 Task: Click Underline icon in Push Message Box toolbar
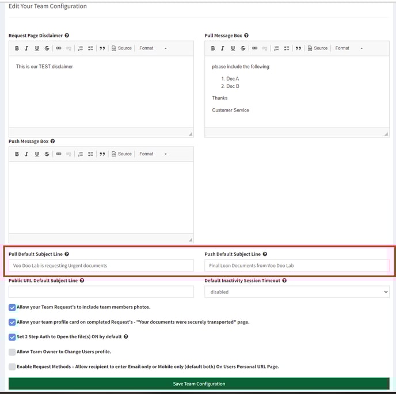[x=37, y=154]
